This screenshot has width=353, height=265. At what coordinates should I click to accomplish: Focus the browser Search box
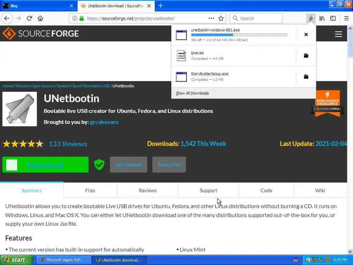[256, 18]
